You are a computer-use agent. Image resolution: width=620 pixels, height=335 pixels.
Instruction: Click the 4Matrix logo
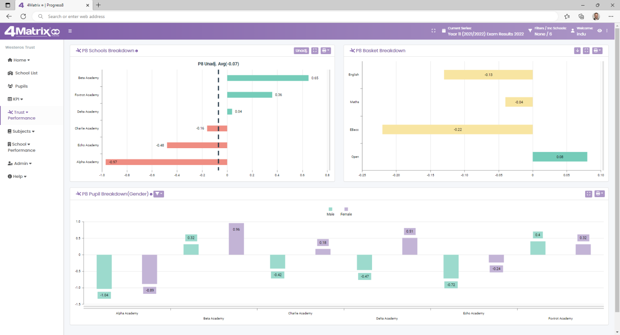31,31
